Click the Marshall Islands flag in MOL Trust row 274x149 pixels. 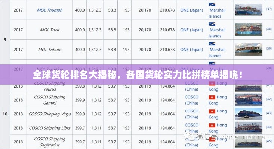(212, 24)
